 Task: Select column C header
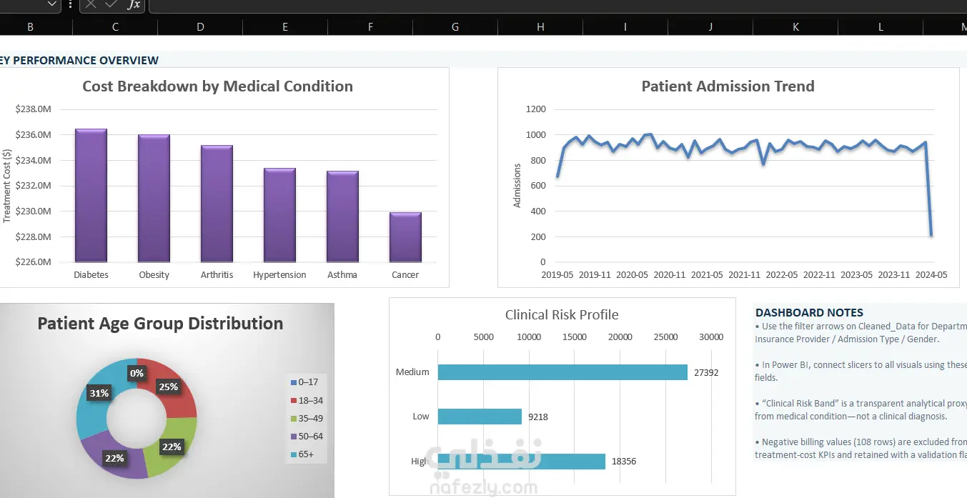(x=115, y=26)
